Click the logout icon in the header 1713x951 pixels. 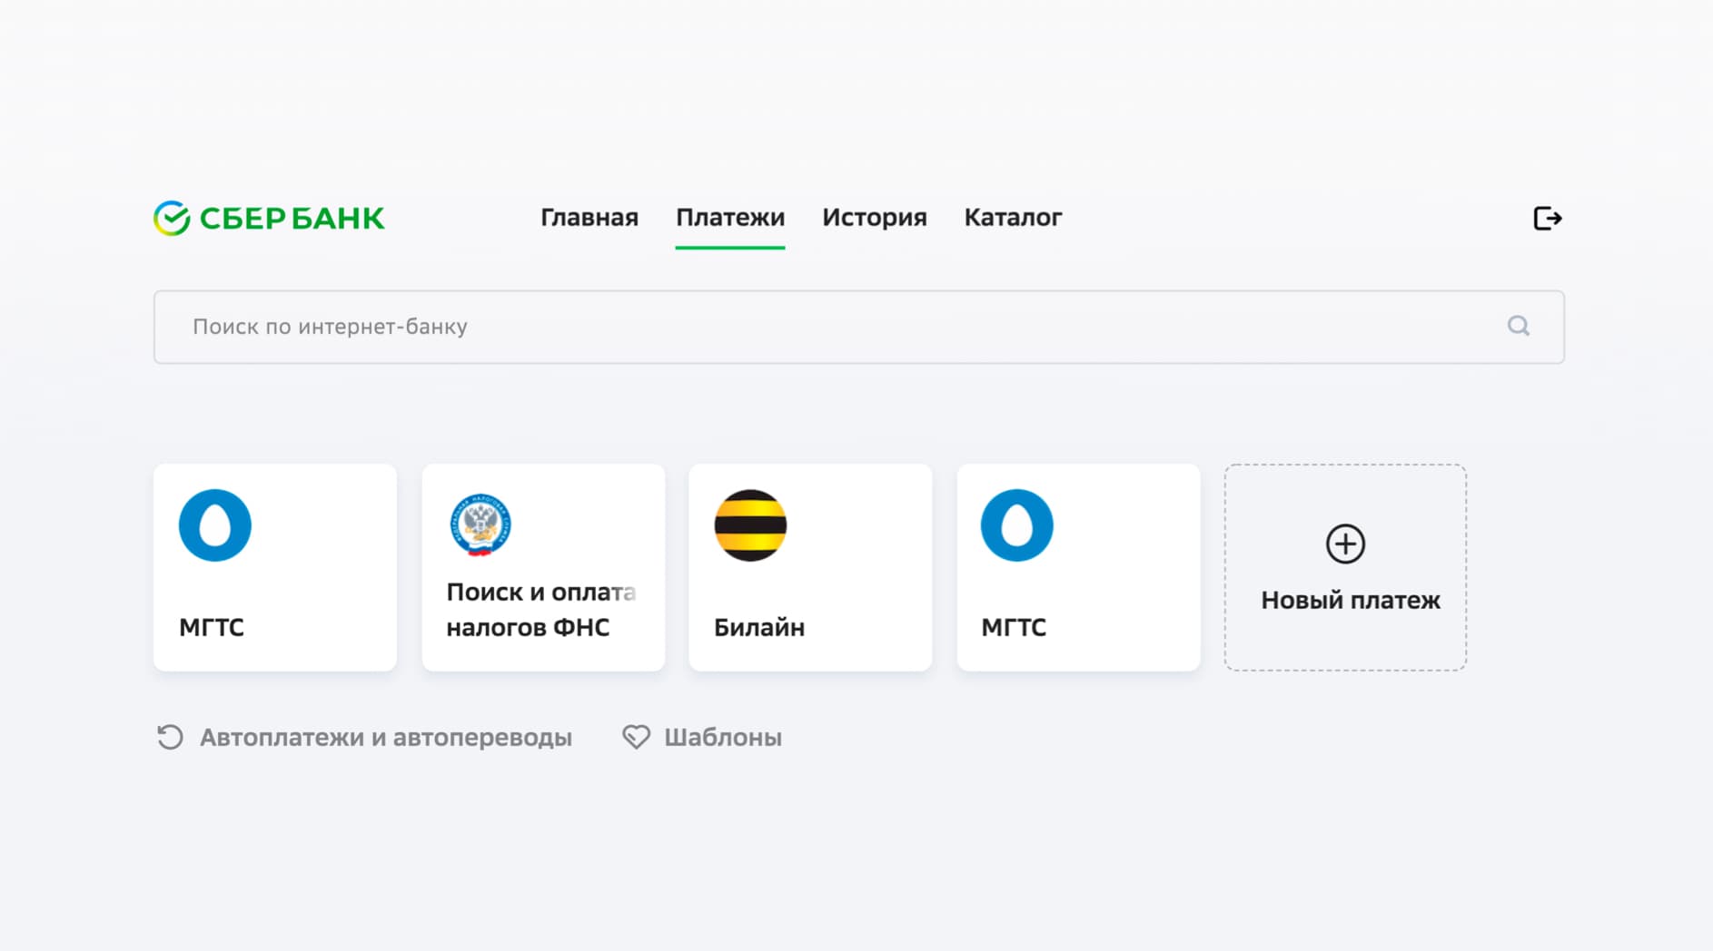point(1547,218)
